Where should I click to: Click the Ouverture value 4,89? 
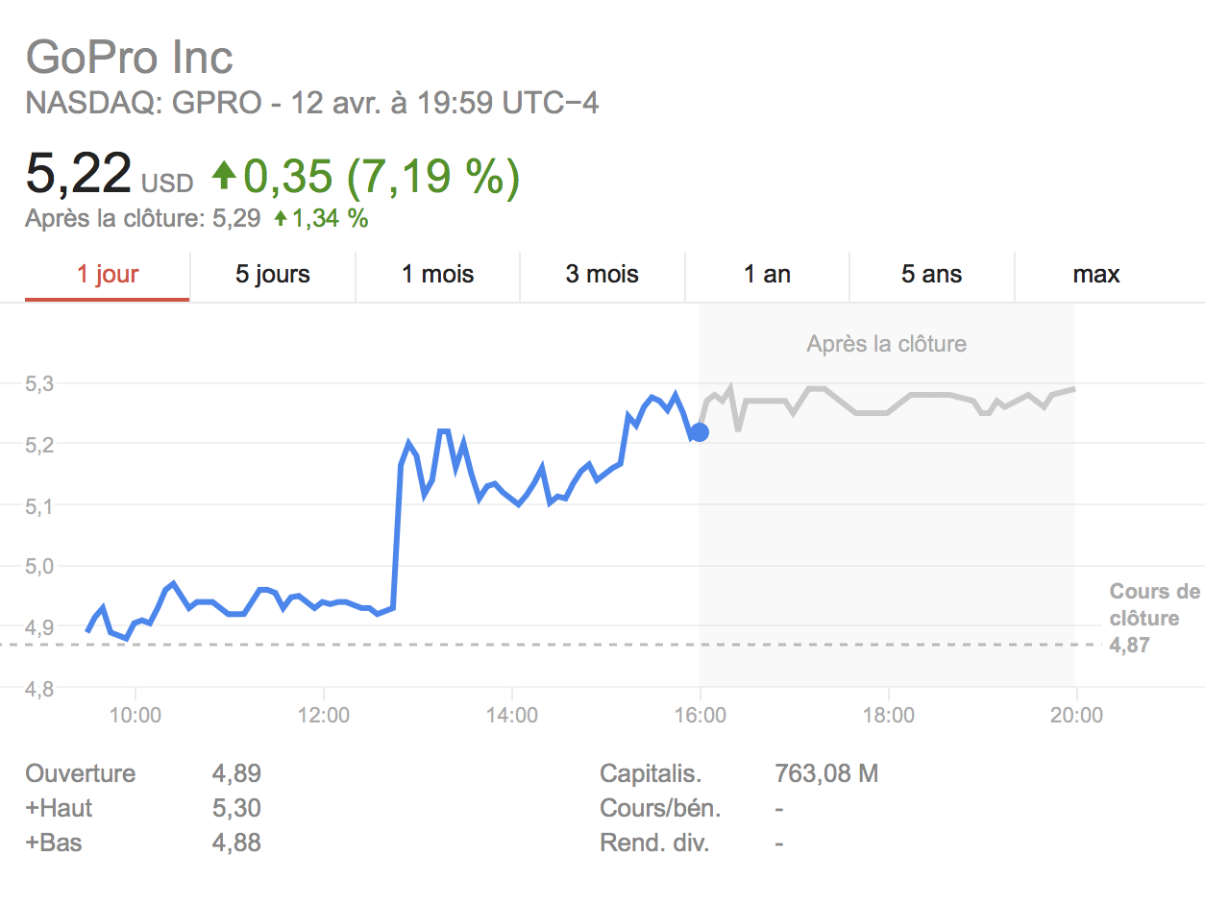click(236, 774)
